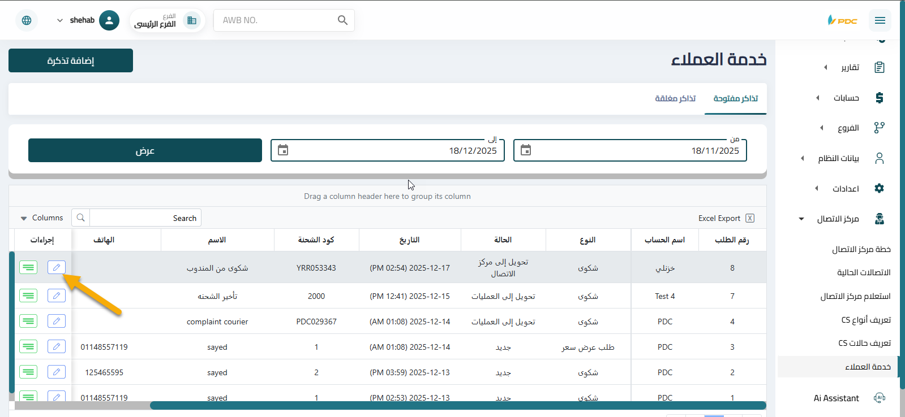Viewport: 905px width, 417px height.
Task: Open تعريف أنواع CS menu item
Action: pyautogui.click(x=866, y=320)
